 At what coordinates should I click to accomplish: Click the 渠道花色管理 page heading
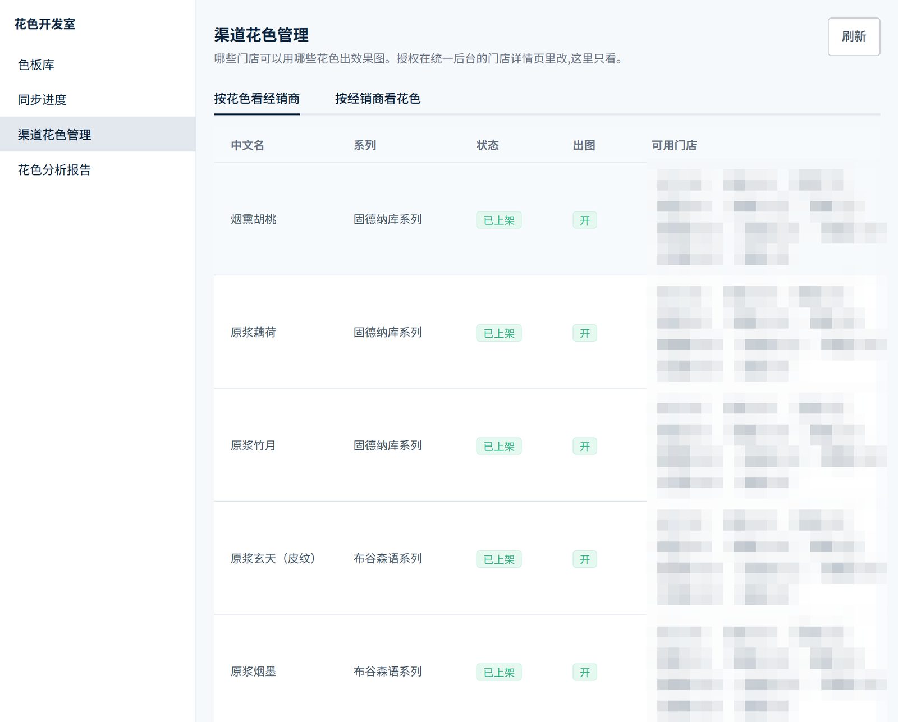pyautogui.click(x=261, y=35)
